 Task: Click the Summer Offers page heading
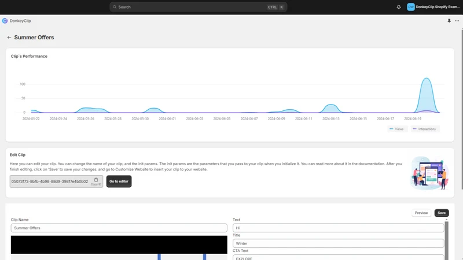(34, 38)
